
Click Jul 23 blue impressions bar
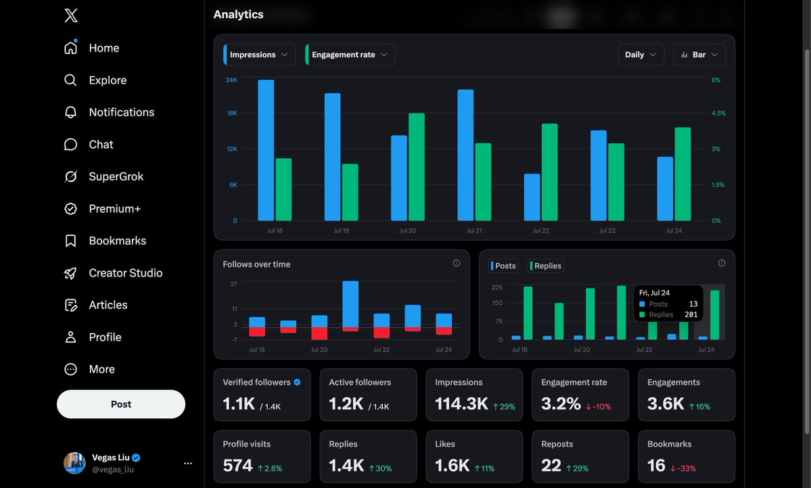coord(599,176)
